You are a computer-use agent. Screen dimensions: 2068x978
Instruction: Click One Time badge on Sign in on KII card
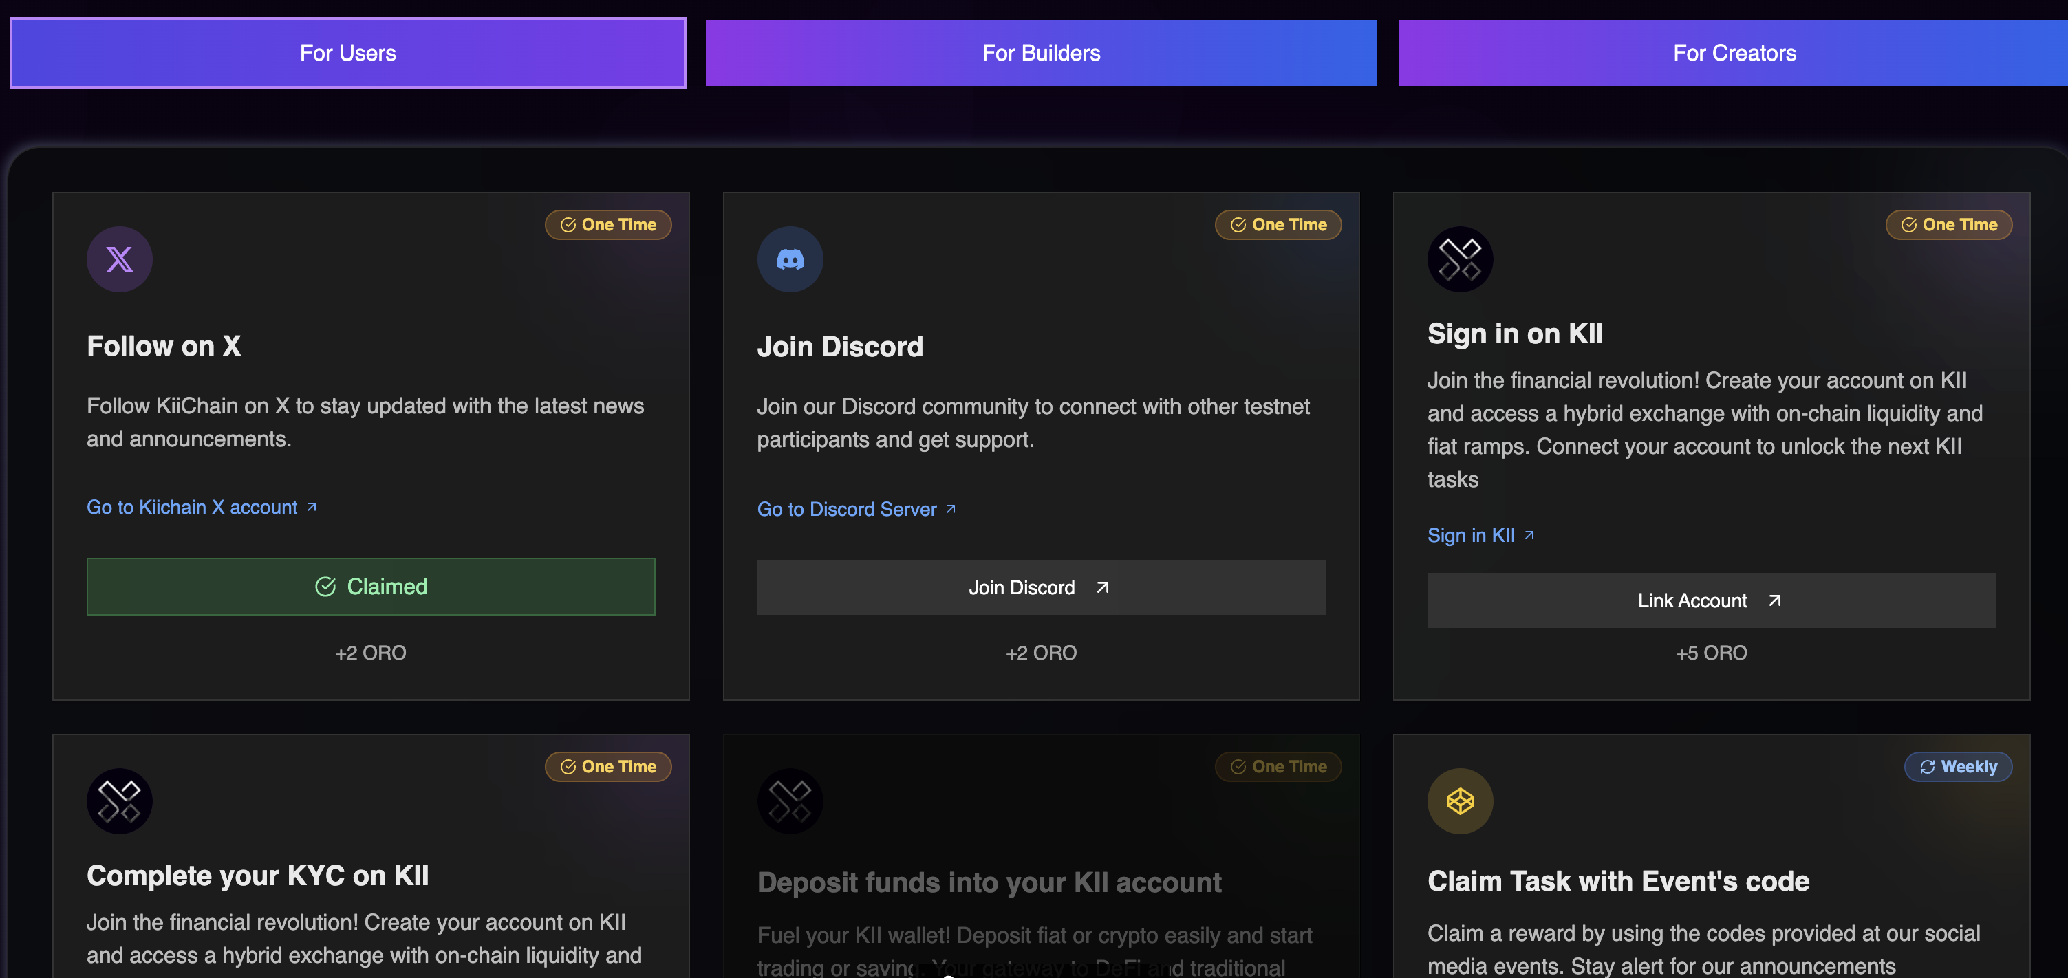click(1948, 225)
